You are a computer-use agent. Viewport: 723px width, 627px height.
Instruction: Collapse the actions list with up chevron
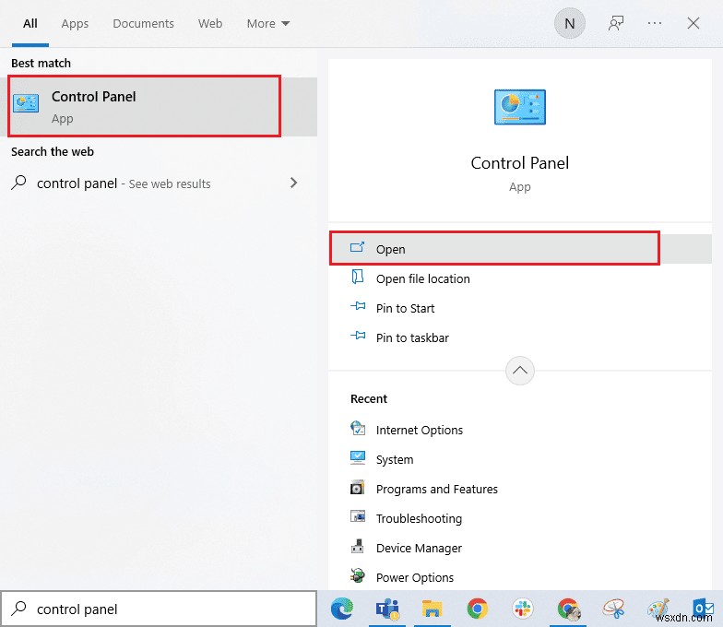pos(520,371)
